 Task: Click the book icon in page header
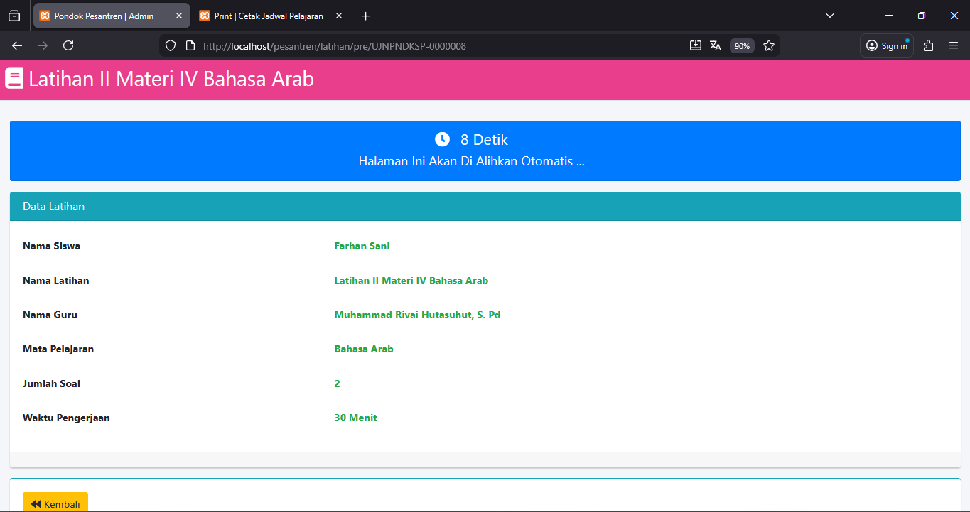coord(14,78)
